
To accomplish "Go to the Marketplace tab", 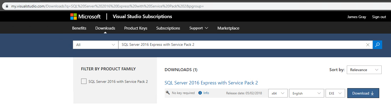I will [x=228, y=28].
